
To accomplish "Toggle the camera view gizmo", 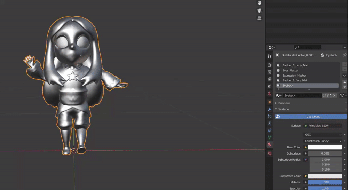I will pyautogui.click(x=259, y=10).
